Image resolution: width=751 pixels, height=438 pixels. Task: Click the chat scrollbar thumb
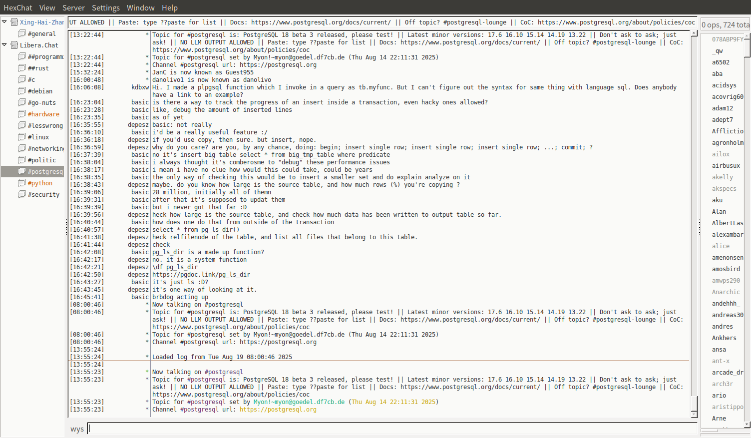click(694, 403)
